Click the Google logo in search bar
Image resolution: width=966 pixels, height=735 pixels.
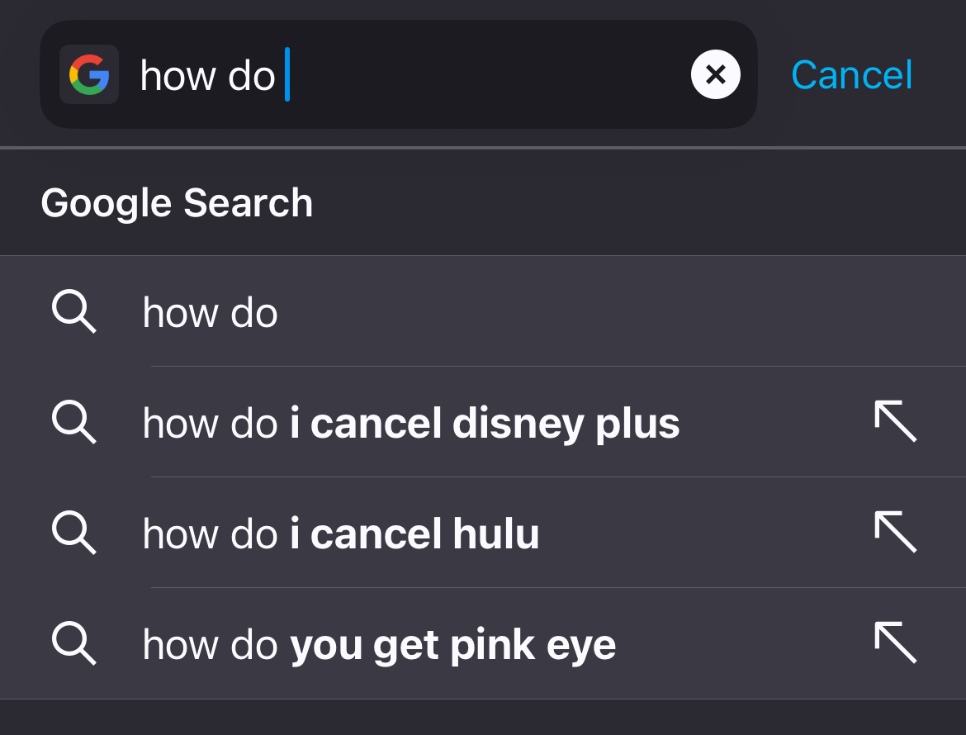(x=89, y=74)
